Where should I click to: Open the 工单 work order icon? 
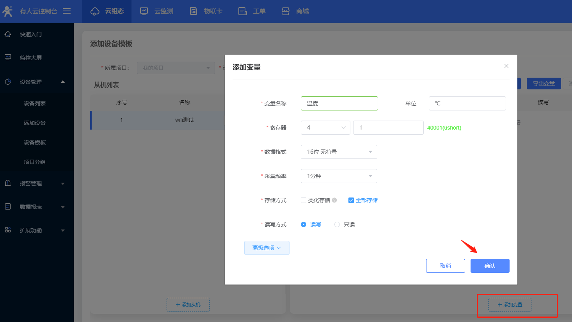pos(243,11)
